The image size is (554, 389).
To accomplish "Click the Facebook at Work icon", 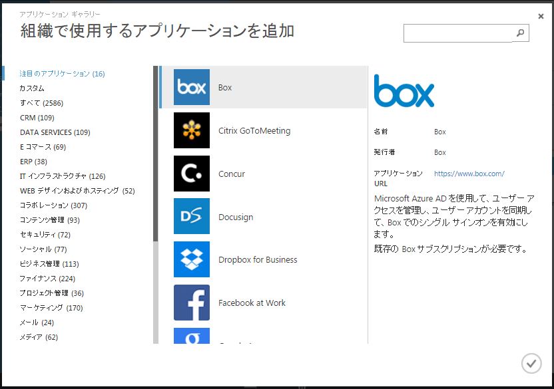I will tap(192, 303).
